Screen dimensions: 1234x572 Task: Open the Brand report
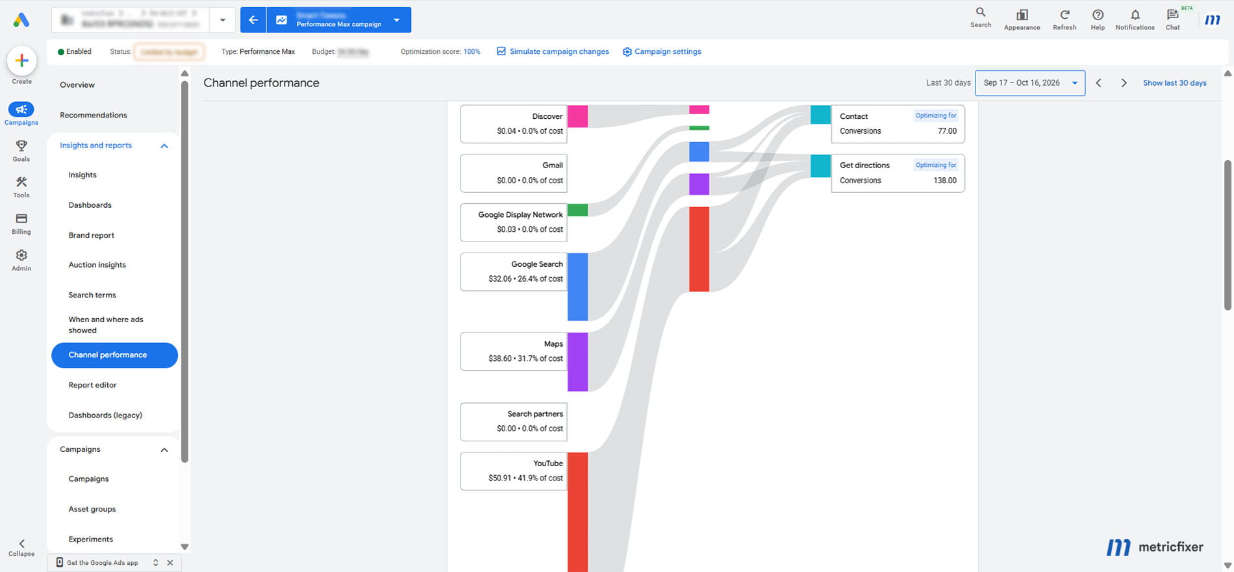[x=92, y=235]
